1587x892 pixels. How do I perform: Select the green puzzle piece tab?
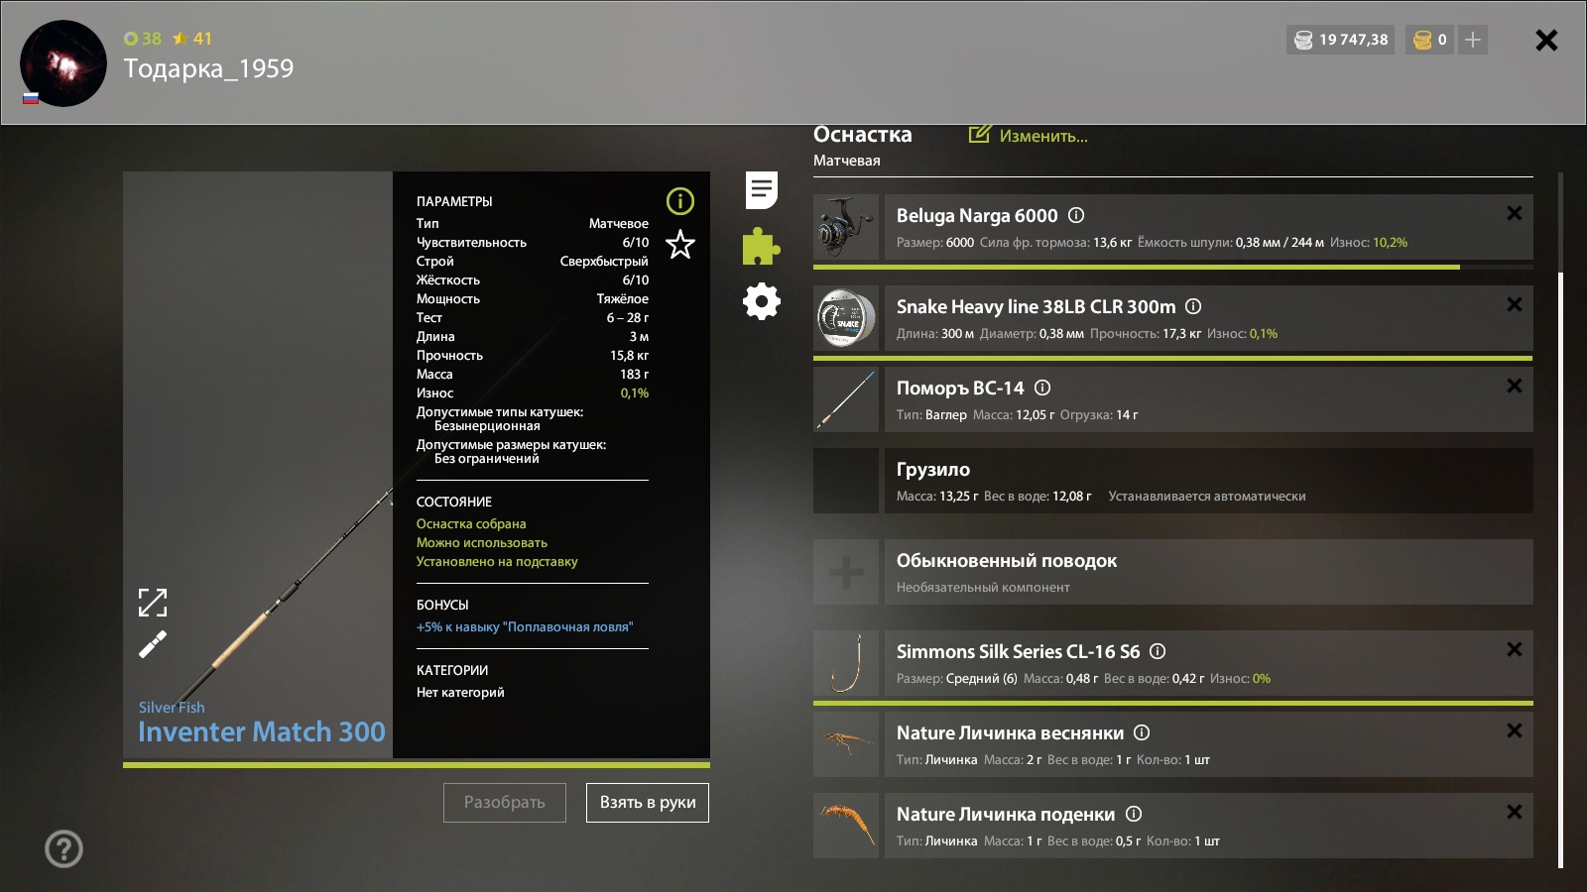[x=761, y=246]
